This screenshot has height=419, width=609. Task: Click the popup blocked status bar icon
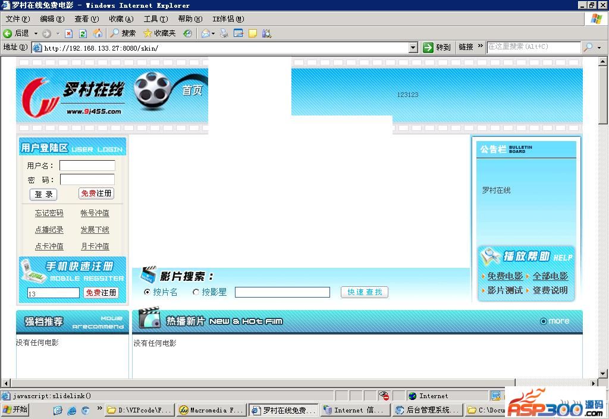(384, 396)
